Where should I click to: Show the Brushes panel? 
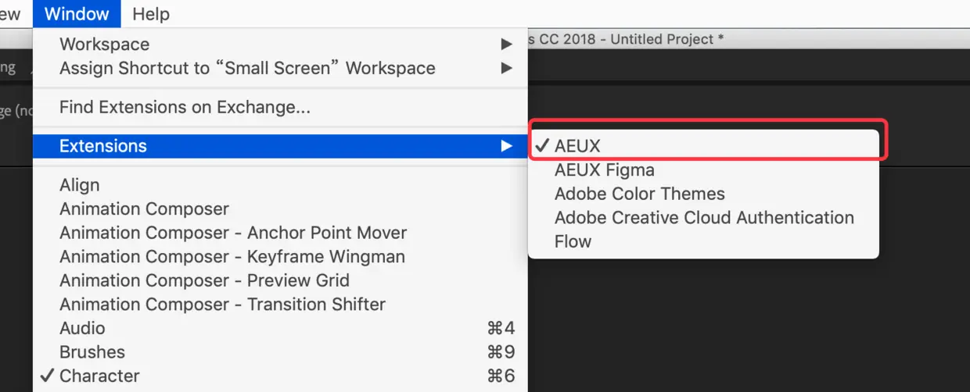[92, 352]
